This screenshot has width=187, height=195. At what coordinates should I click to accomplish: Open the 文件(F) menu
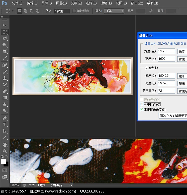17,3
